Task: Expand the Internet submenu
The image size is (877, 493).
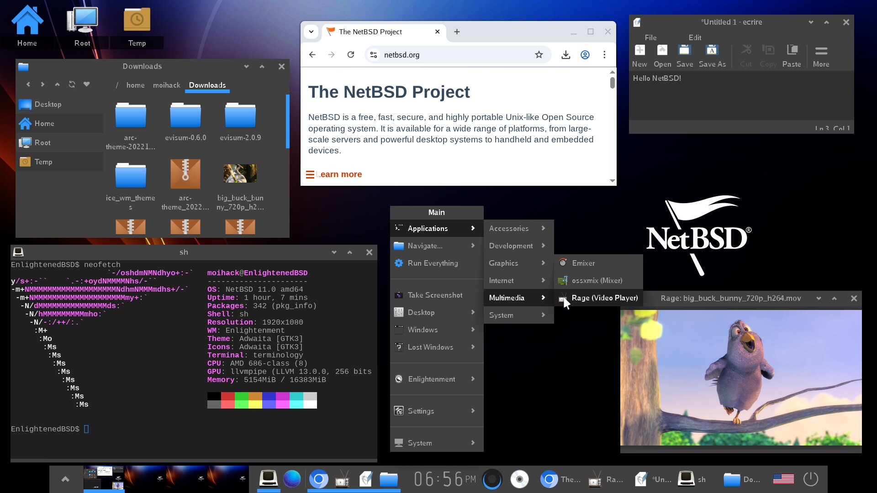Action: point(518,280)
